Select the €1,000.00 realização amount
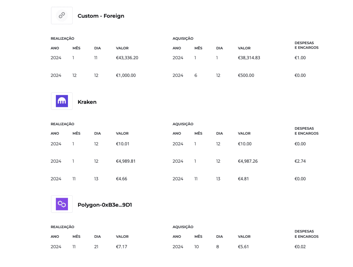Image resolution: width=353 pixels, height=267 pixels. tap(126, 75)
